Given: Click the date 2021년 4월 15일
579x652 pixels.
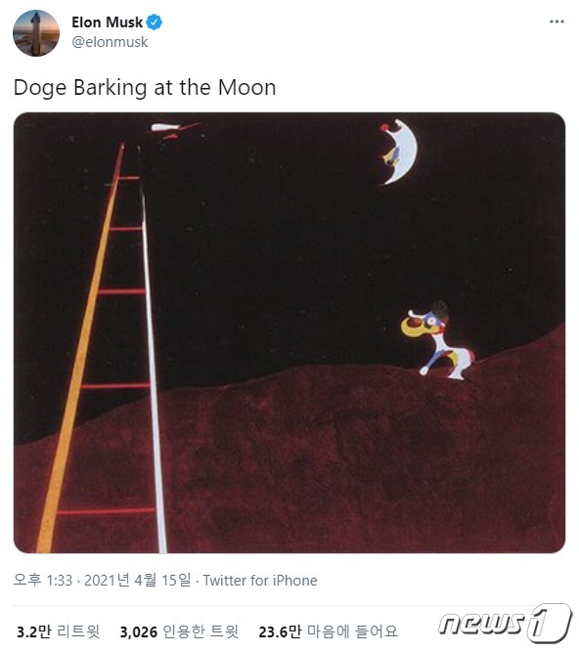Looking at the screenshot, I should click(137, 580).
